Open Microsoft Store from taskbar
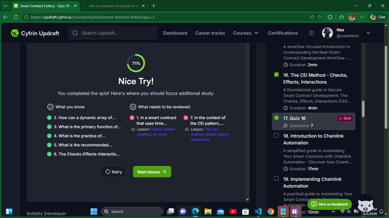389x218 pixels. point(245,211)
